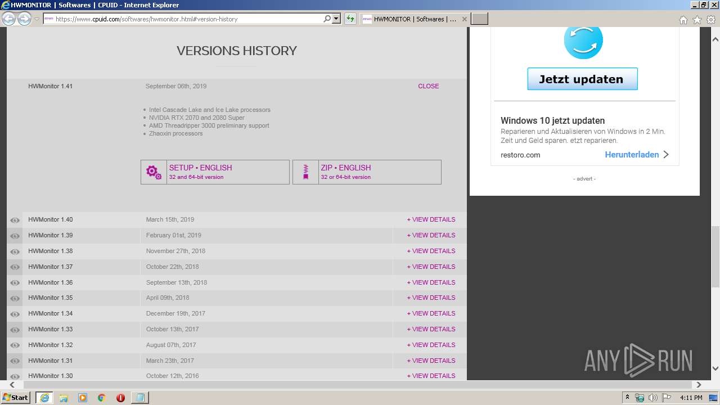Click the network tray icon
The width and height of the screenshot is (720, 405).
click(640, 398)
